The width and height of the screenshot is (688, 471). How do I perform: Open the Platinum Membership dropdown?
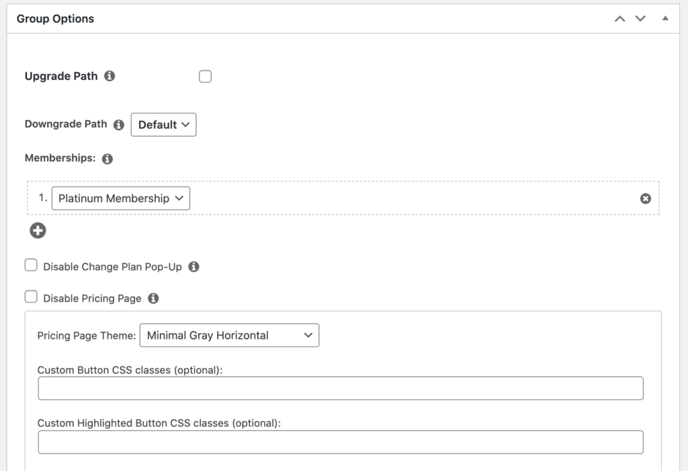(x=120, y=199)
